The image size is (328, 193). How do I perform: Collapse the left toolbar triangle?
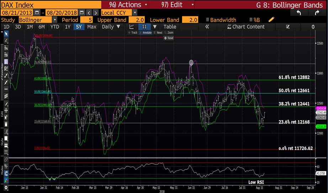[x=2, y=32]
